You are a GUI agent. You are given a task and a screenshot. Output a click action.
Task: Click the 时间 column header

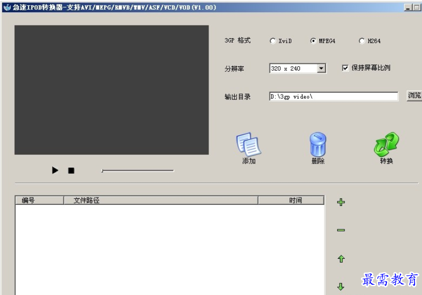pyautogui.click(x=291, y=200)
